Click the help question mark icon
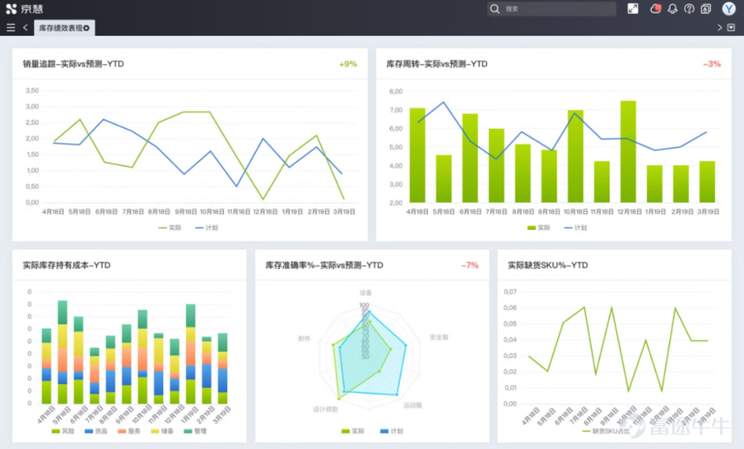The height and width of the screenshot is (449, 744). coord(689,9)
